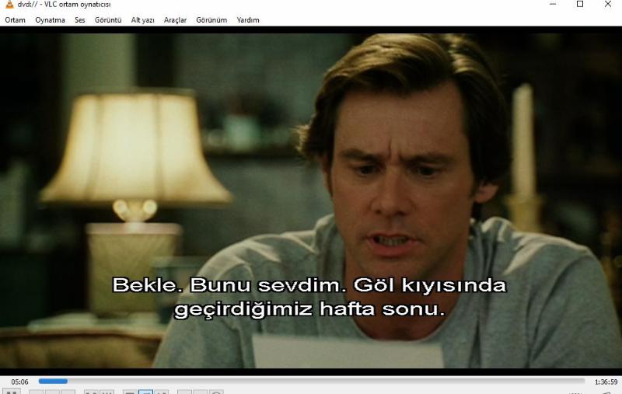Open the Yardım menu
Image resolution: width=622 pixels, height=394 pixels.
coord(248,20)
